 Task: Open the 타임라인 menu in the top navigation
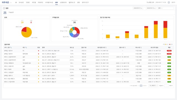pos(40,2)
